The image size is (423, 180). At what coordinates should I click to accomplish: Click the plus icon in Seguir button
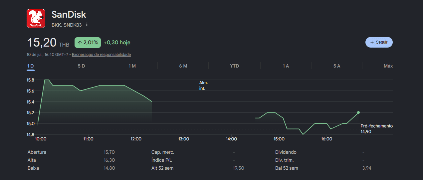point(372,42)
